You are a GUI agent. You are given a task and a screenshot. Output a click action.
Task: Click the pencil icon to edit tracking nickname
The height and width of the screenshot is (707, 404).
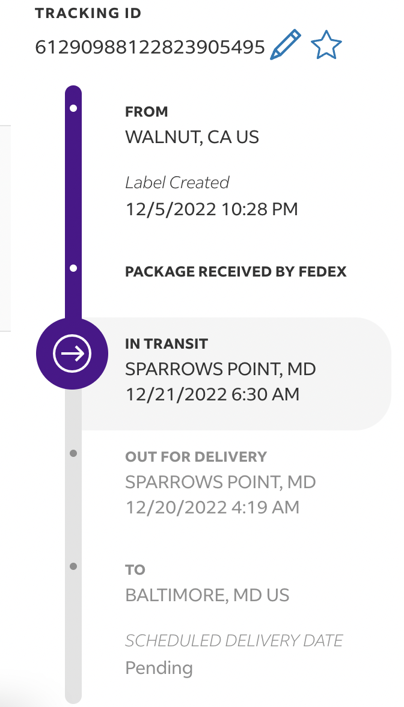pos(286,46)
